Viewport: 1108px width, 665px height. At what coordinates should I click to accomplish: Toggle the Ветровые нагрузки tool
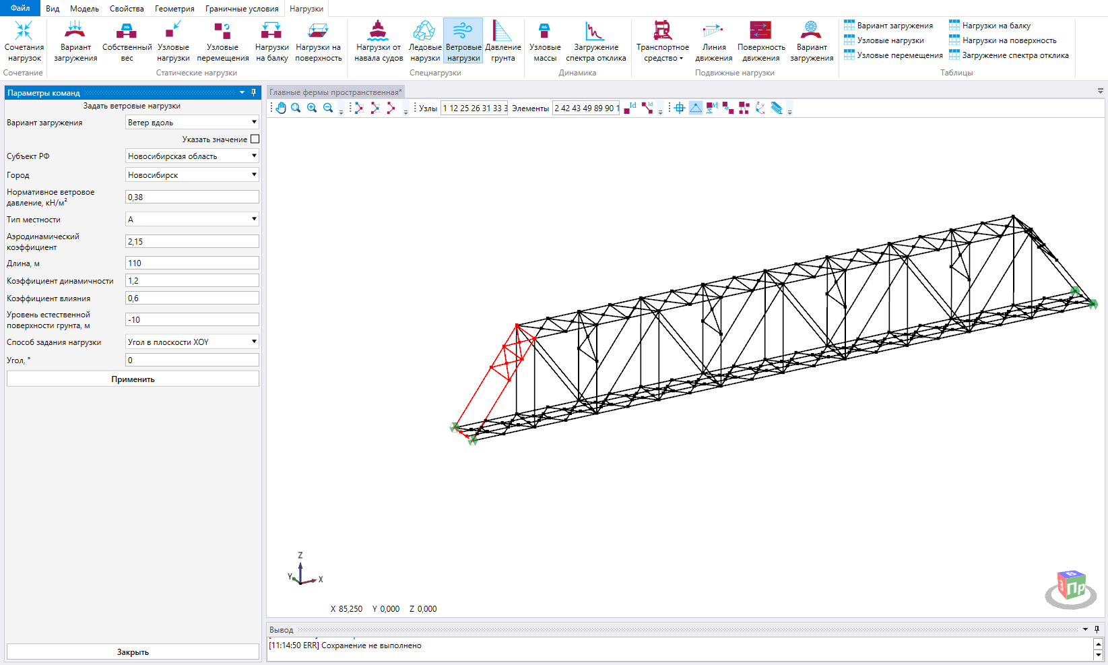click(463, 41)
